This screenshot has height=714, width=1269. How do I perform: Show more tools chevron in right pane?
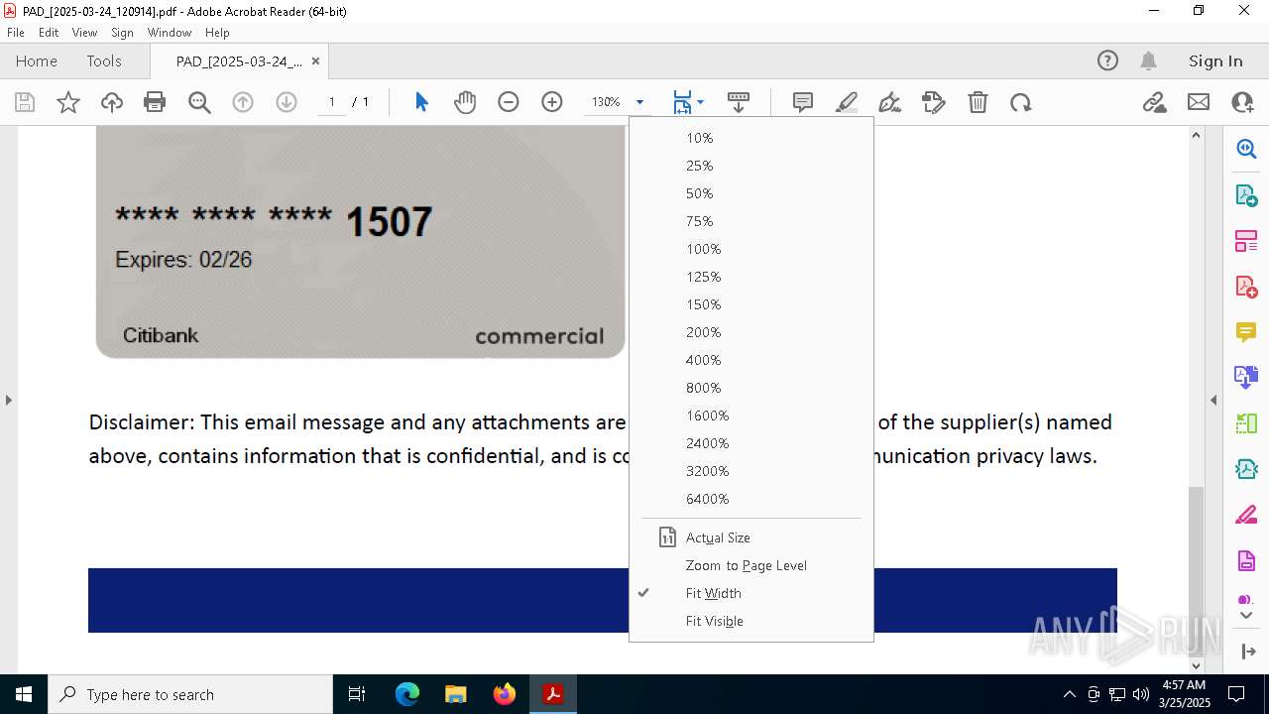tap(1246, 616)
